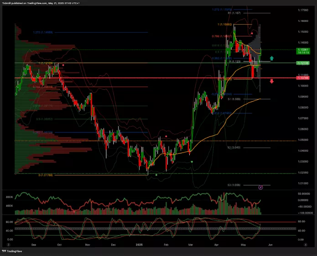
Task: Click the 800K volume axis label
Action: tap(9, 197)
